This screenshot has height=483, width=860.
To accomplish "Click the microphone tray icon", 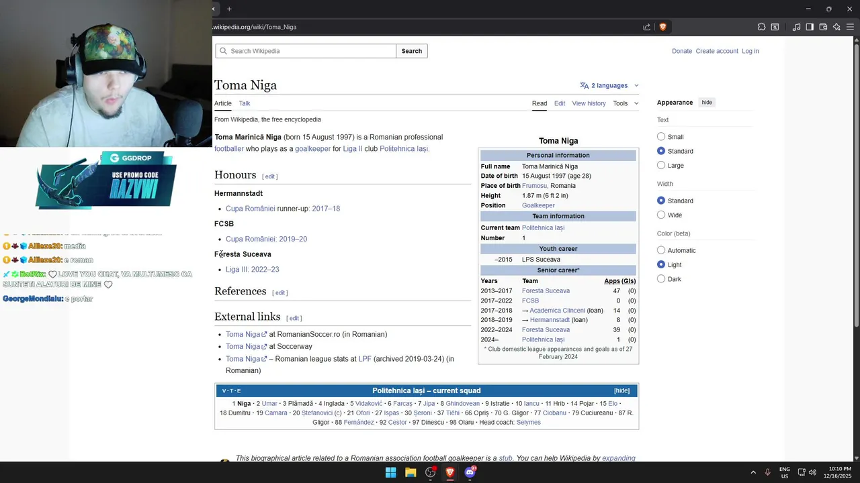I will click(x=767, y=472).
